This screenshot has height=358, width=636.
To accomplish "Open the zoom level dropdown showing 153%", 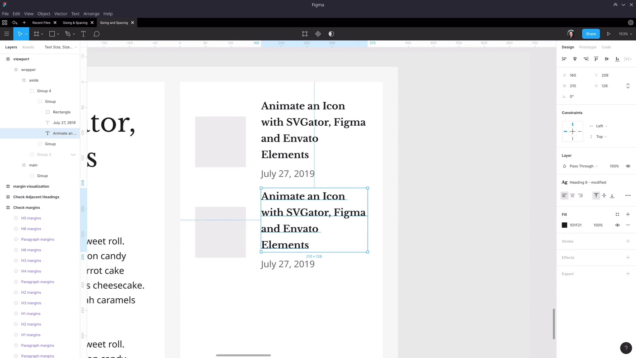I will coord(625,33).
